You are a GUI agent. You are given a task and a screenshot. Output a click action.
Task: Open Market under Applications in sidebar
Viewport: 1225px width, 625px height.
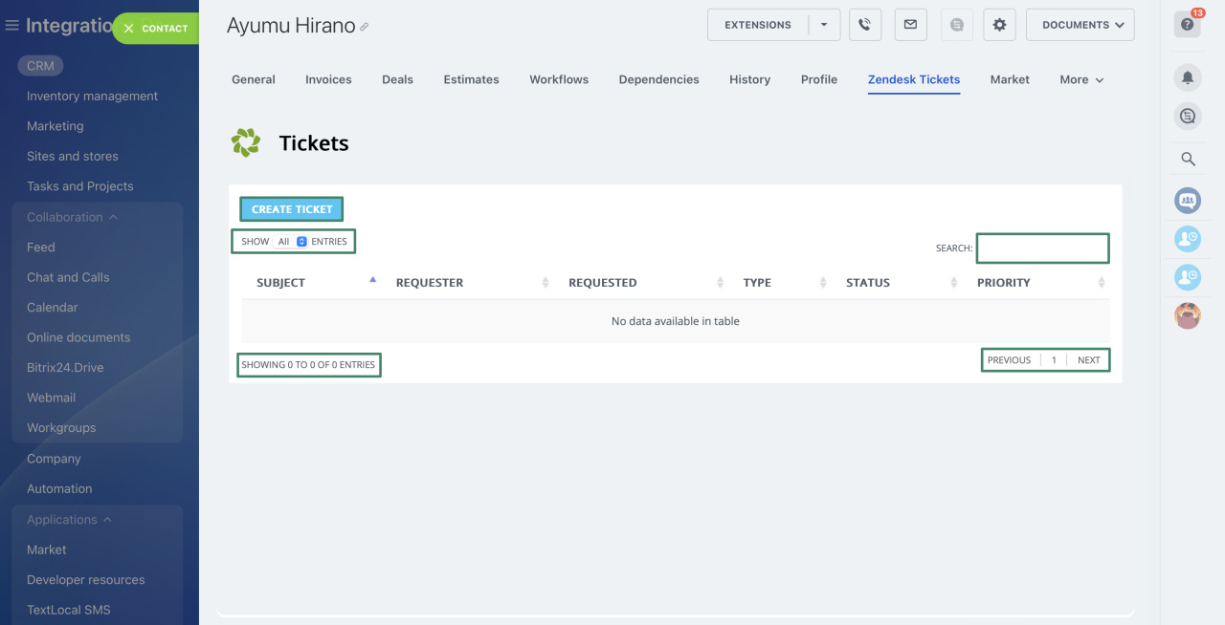tap(47, 550)
